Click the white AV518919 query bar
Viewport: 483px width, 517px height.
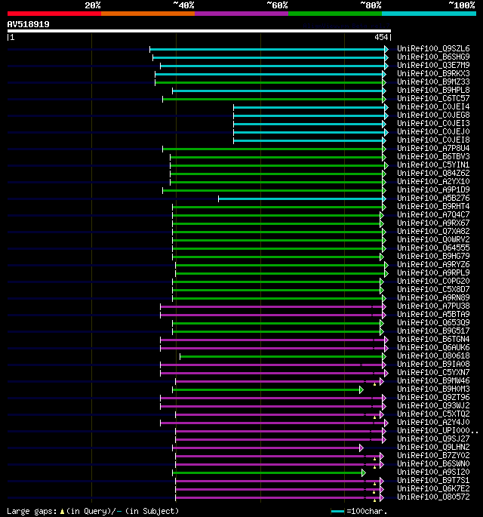(x=199, y=31)
